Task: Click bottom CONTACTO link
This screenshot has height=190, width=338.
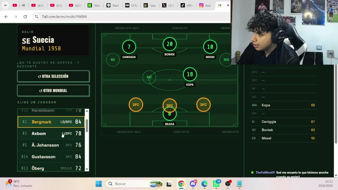Action: (181, 132)
